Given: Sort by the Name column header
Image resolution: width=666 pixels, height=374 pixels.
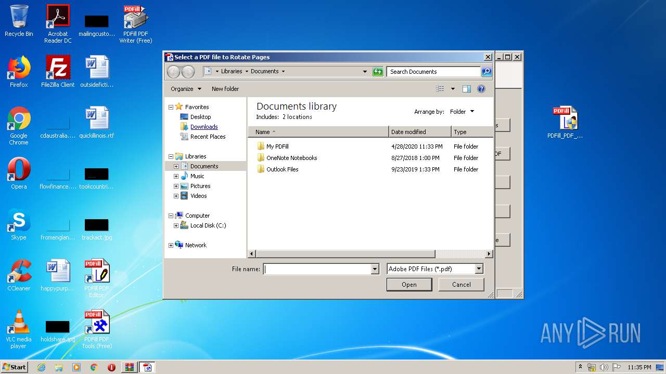Looking at the screenshot, I should (x=318, y=132).
